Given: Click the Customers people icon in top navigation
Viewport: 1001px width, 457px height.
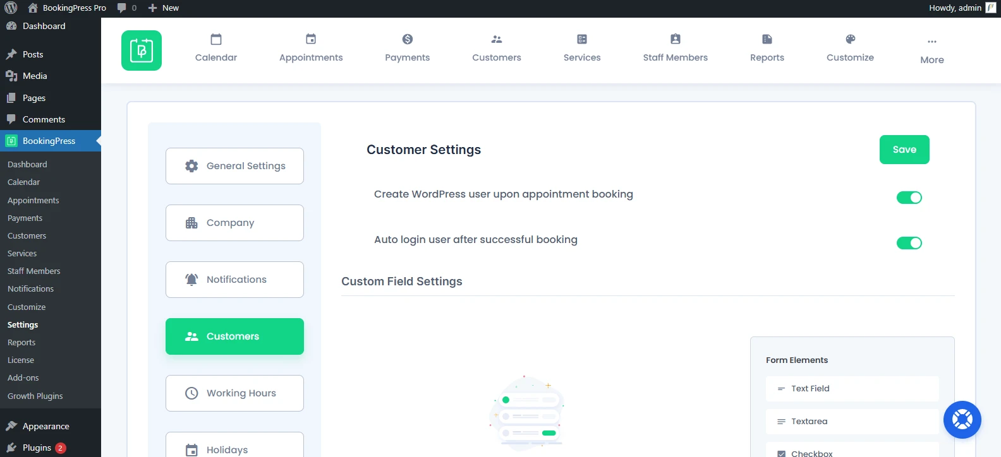Looking at the screenshot, I should (x=497, y=39).
